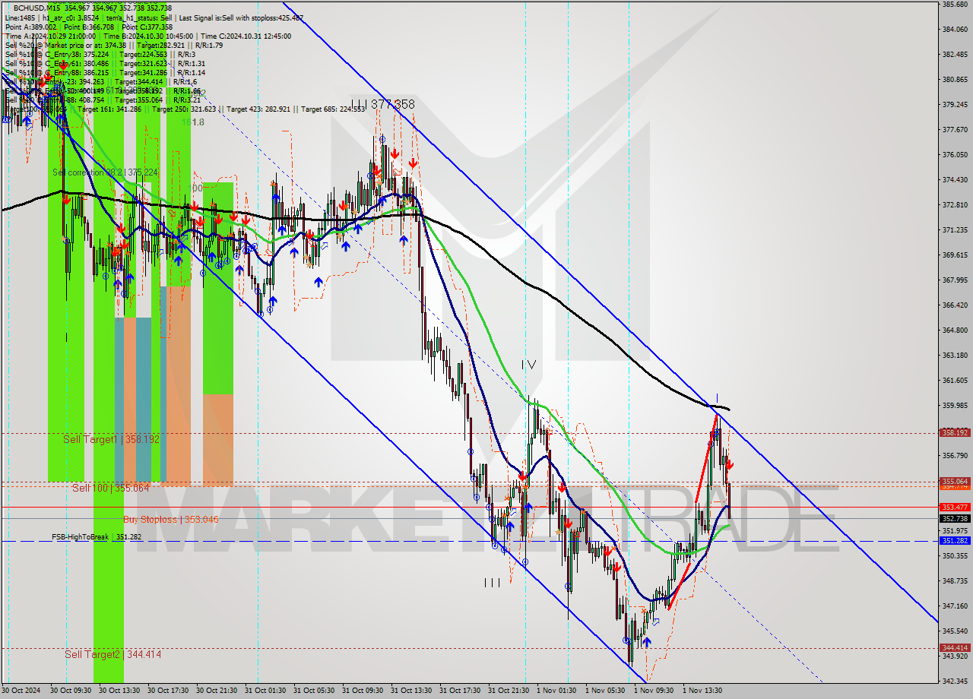Click the 379.245 price scale value
973x699 pixels.
point(954,104)
